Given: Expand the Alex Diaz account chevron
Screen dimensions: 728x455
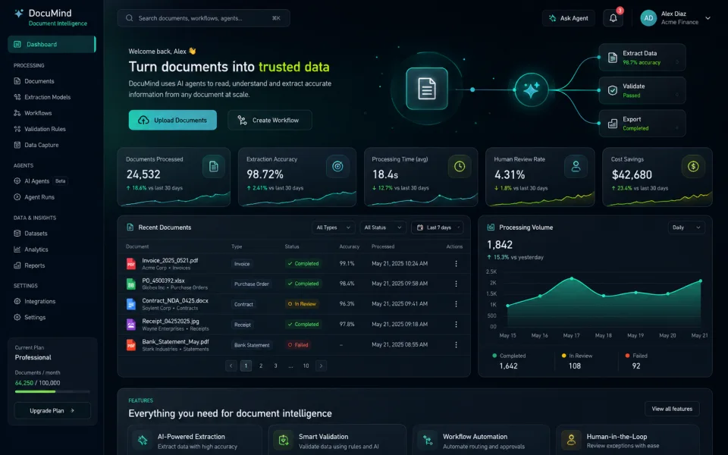Looking at the screenshot, I should (708, 18).
